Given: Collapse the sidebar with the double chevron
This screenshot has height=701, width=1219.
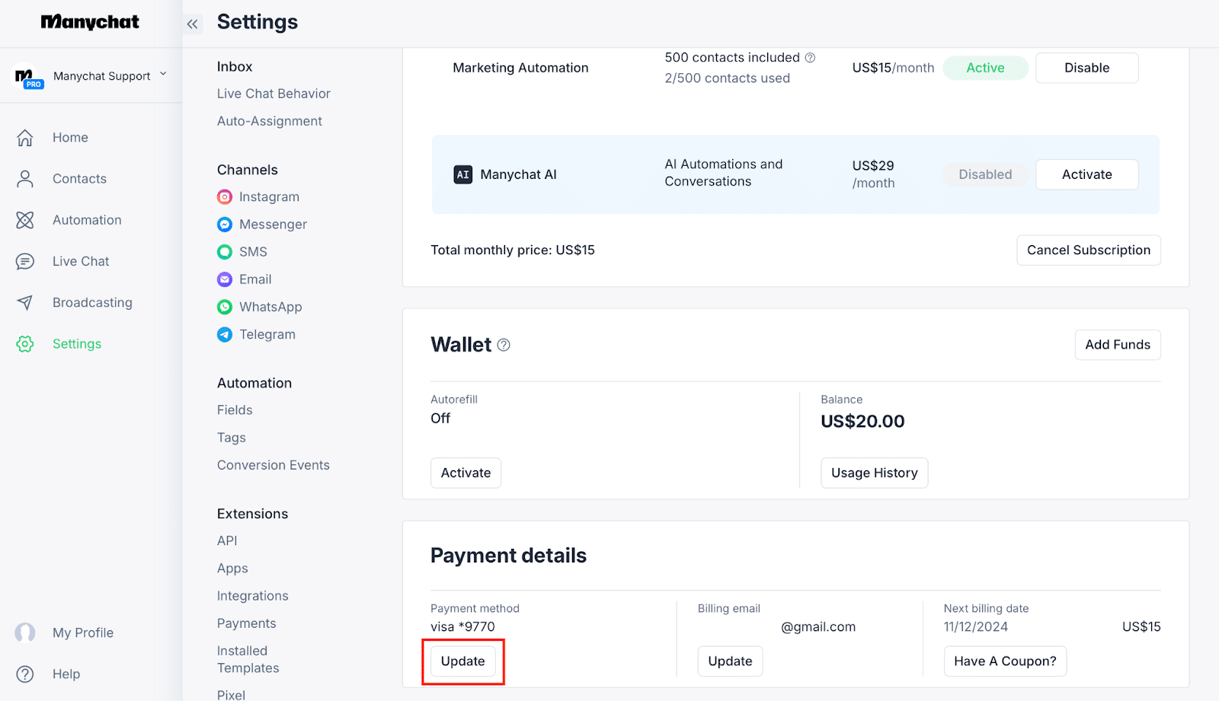Looking at the screenshot, I should click(192, 24).
